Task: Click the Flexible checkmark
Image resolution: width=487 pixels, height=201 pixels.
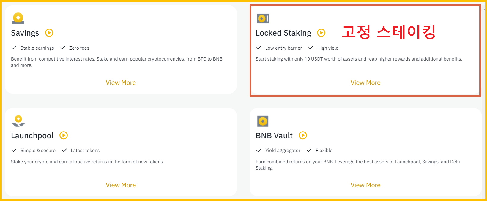Action: tap(309, 150)
